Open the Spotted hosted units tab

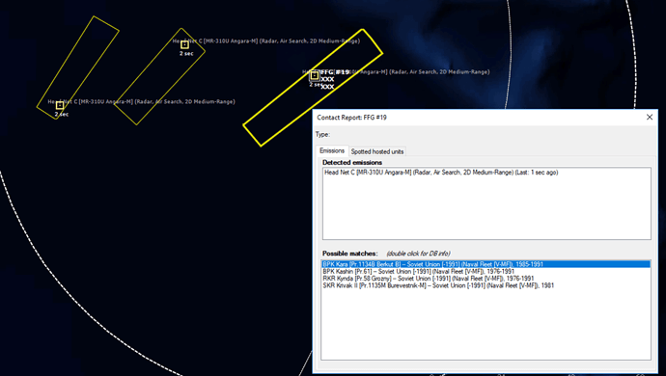[377, 151]
